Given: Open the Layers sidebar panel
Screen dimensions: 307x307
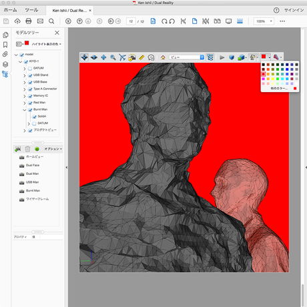Looking at the screenshot, I should click(5, 64).
